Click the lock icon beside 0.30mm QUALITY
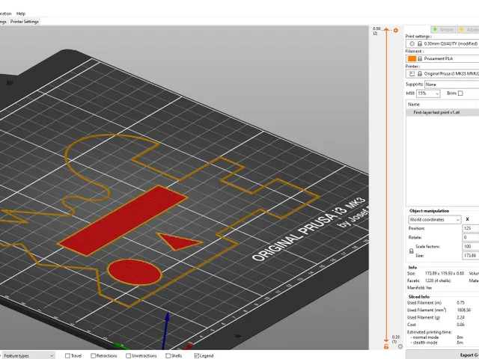This screenshot has height=359, width=479. click(420, 43)
